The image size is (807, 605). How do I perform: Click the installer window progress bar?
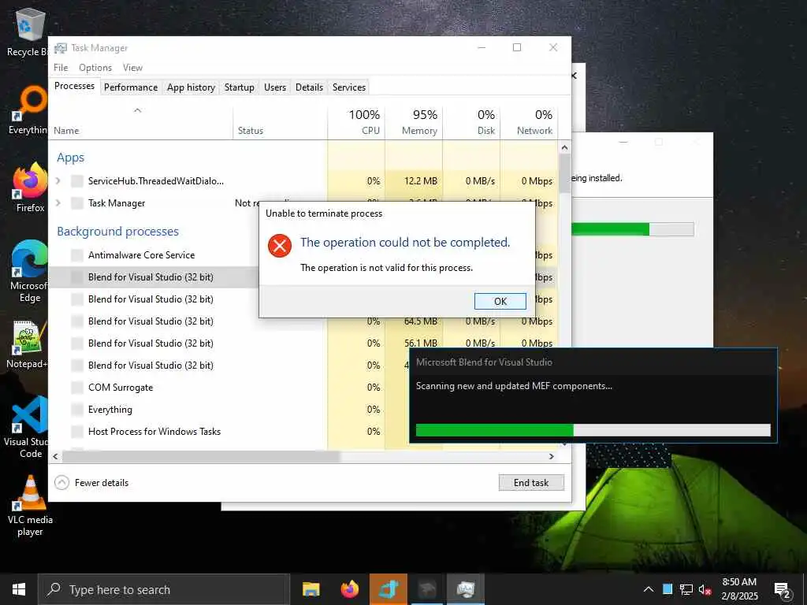(633, 229)
